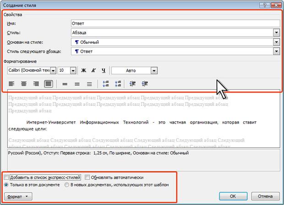Screen dimensions: 284x205
Task: Toggle underline Ч formatting
Action: 104,70
